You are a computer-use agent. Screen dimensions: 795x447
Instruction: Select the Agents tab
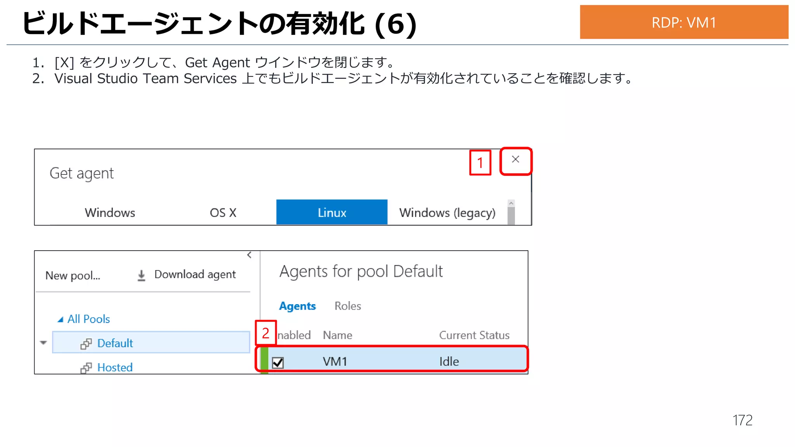pos(297,306)
